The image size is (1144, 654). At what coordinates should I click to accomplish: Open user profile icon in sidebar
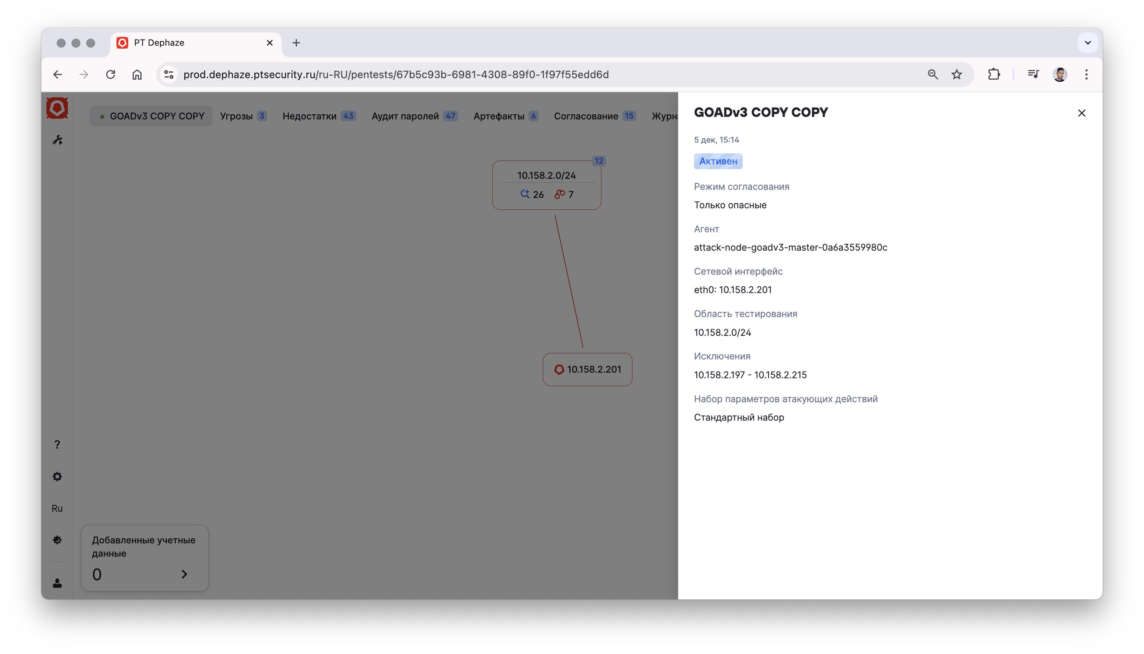coord(57,583)
